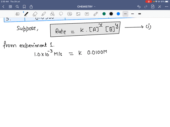This screenshot has height=127, width=170.
Task: Tap the 'from experiment 1.' handwriting
Action: point(29,45)
